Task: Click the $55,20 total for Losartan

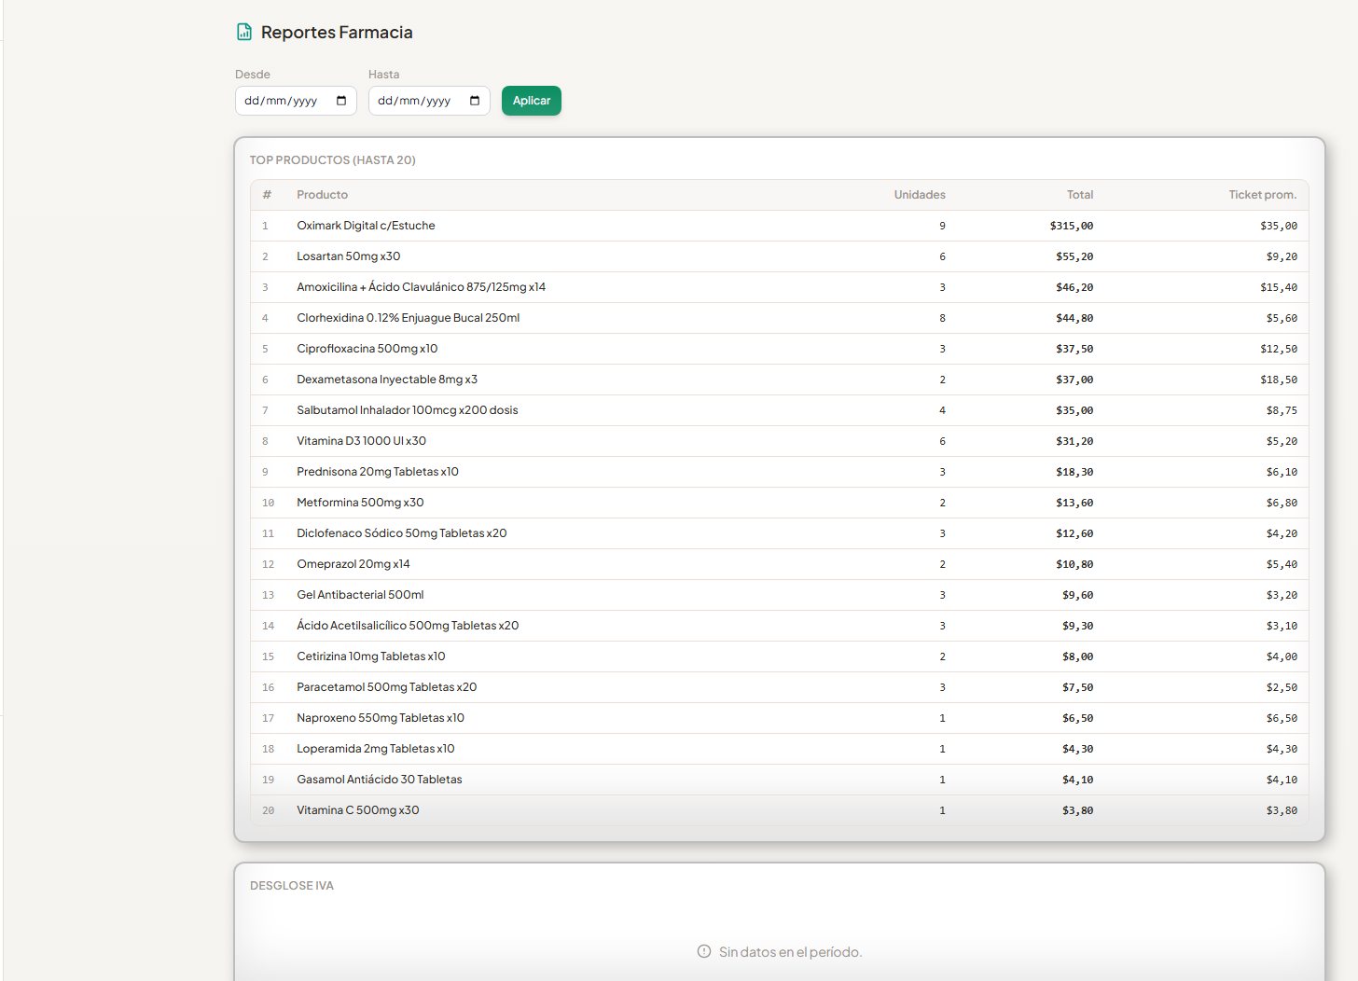Action: click(1074, 256)
